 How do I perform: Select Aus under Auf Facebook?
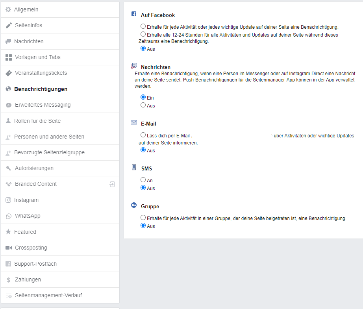tap(143, 48)
